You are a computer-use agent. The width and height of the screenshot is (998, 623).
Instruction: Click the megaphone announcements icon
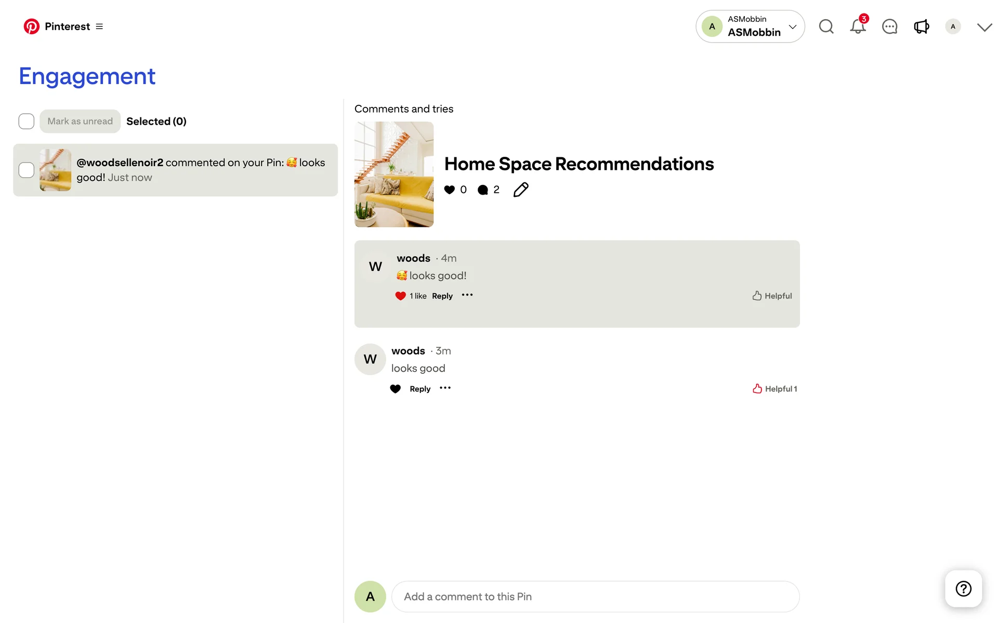[921, 26]
